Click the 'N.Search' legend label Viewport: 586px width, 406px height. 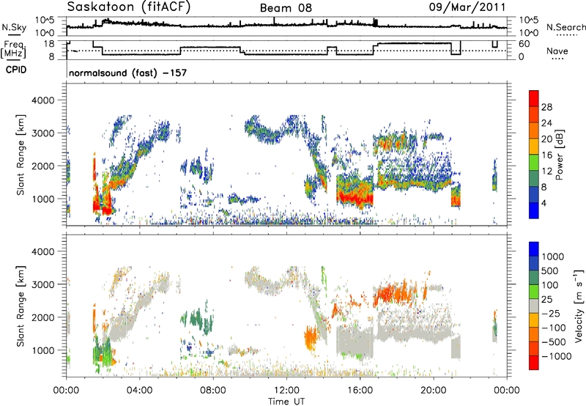point(565,27)
